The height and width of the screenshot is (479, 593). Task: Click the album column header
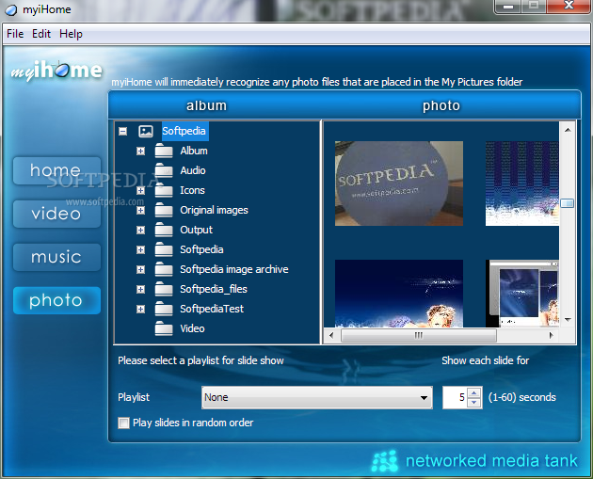tap(206, 105)
